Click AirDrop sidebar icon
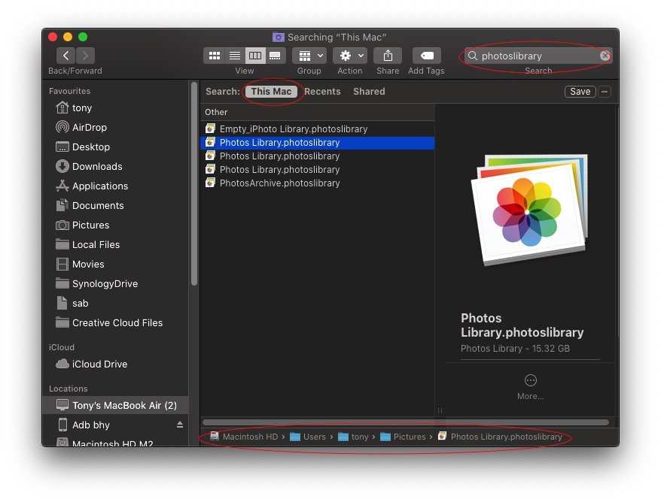The width and height of the screenshot is (661, 502). click(x=62, y=127)
